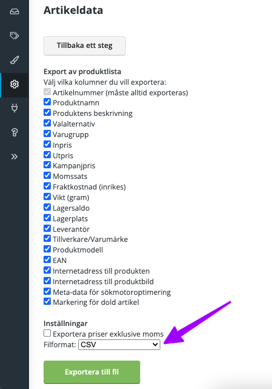Uncheck Markering för dold artikel
272x389 pixels.
coord(47,302)
